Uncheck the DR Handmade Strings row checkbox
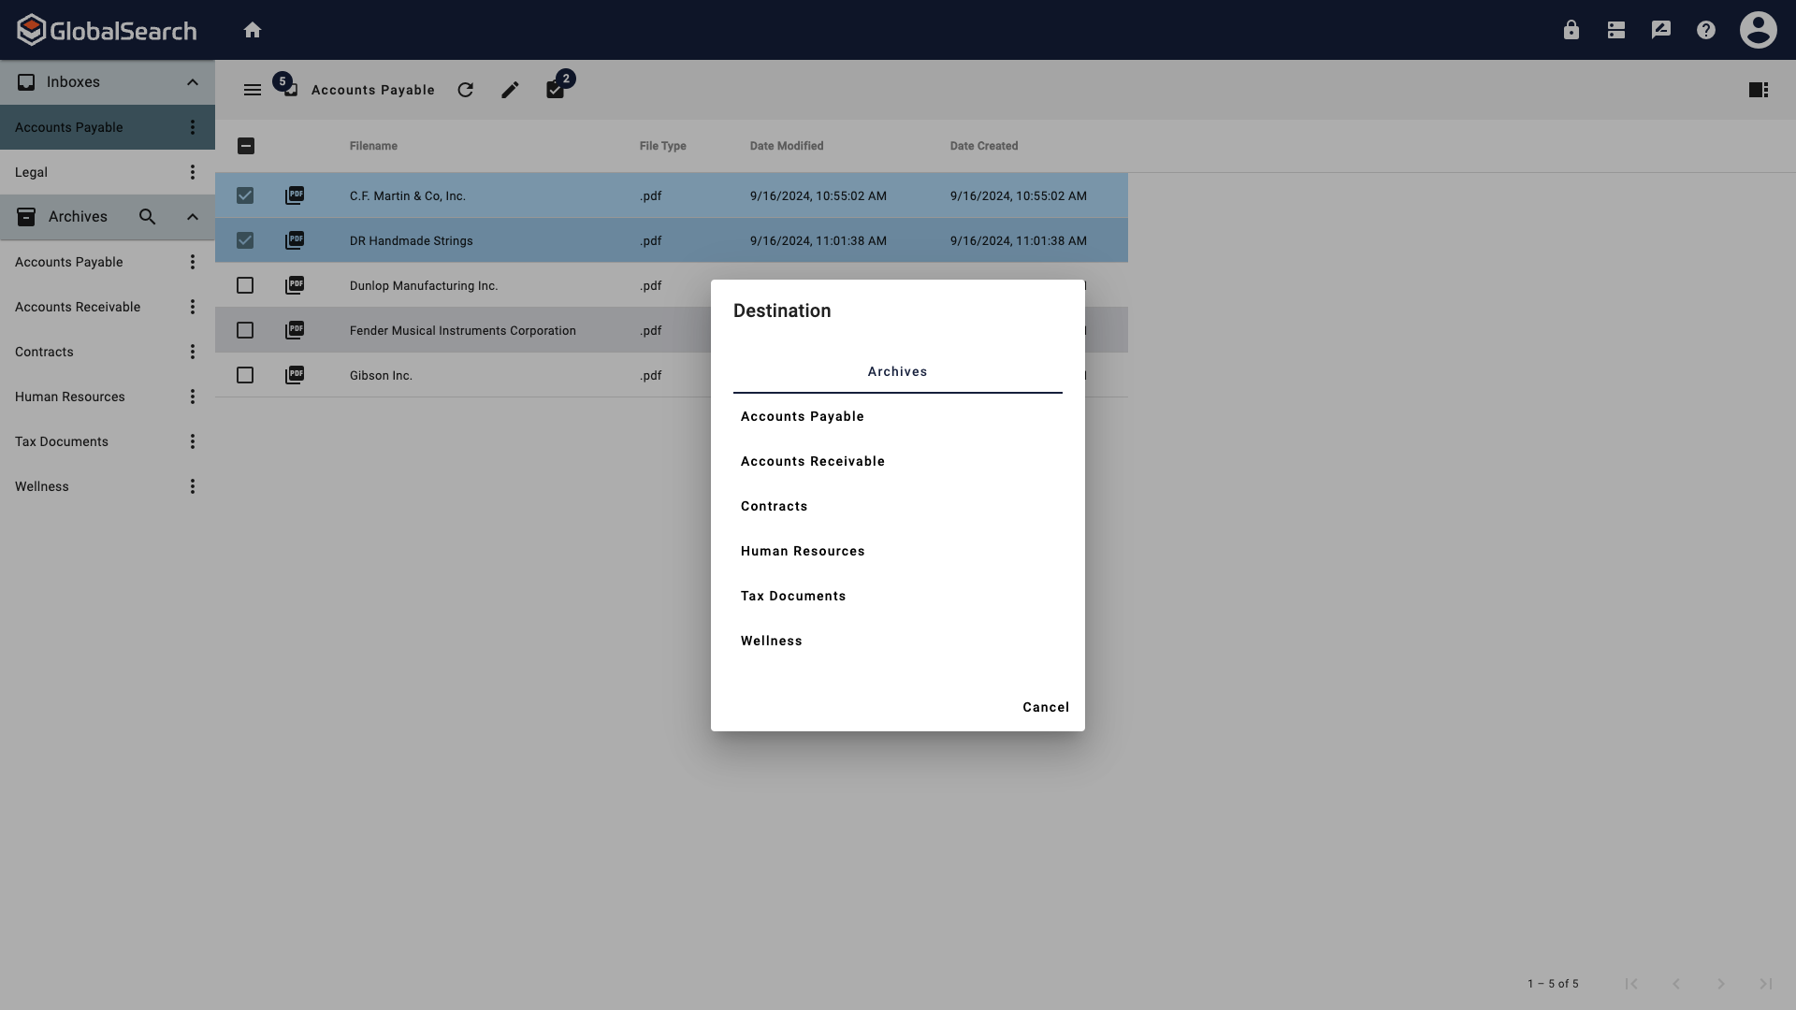Viewport: 1796px width, 1010px height. [245, 240]
